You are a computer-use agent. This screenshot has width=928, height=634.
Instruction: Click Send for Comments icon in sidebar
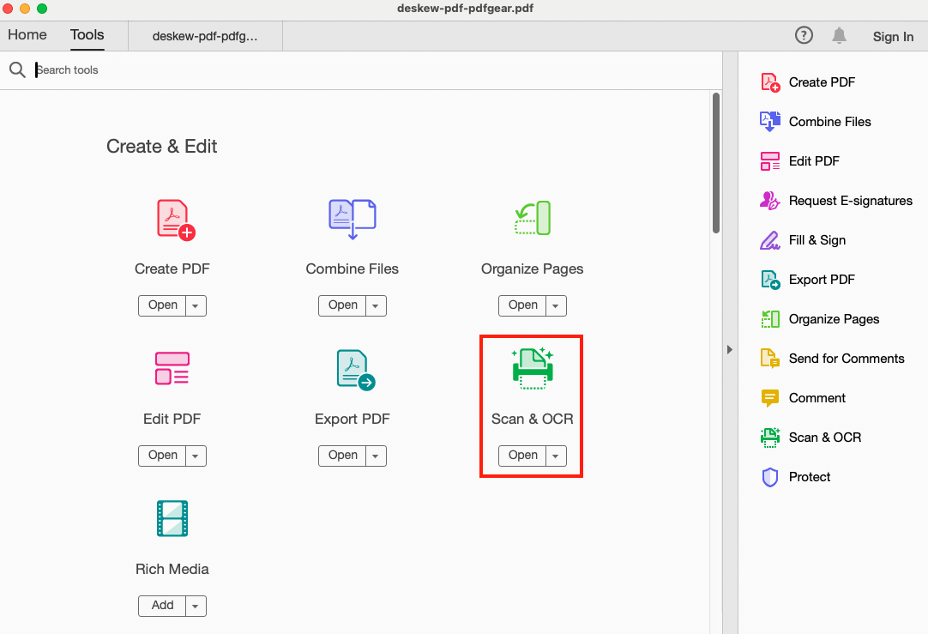coord(770,359)
